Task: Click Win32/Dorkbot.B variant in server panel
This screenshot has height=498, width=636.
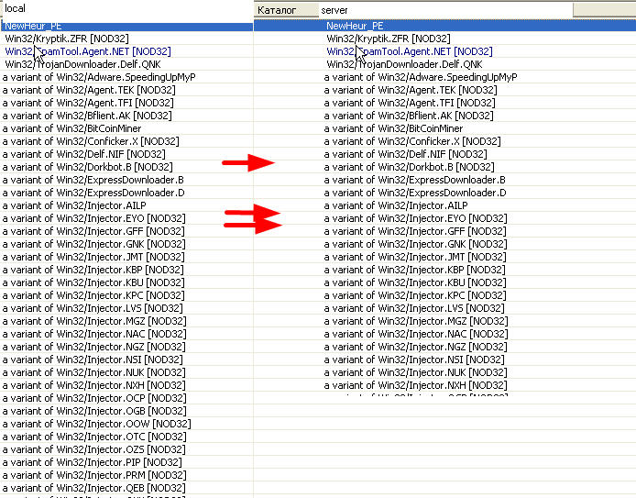Action: click(410, 167)
